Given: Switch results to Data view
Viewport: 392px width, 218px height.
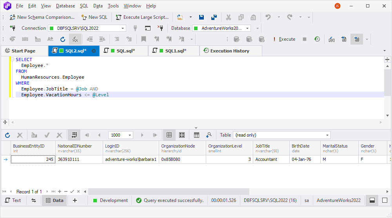Looking at the screenshot, I should point(54,200).
